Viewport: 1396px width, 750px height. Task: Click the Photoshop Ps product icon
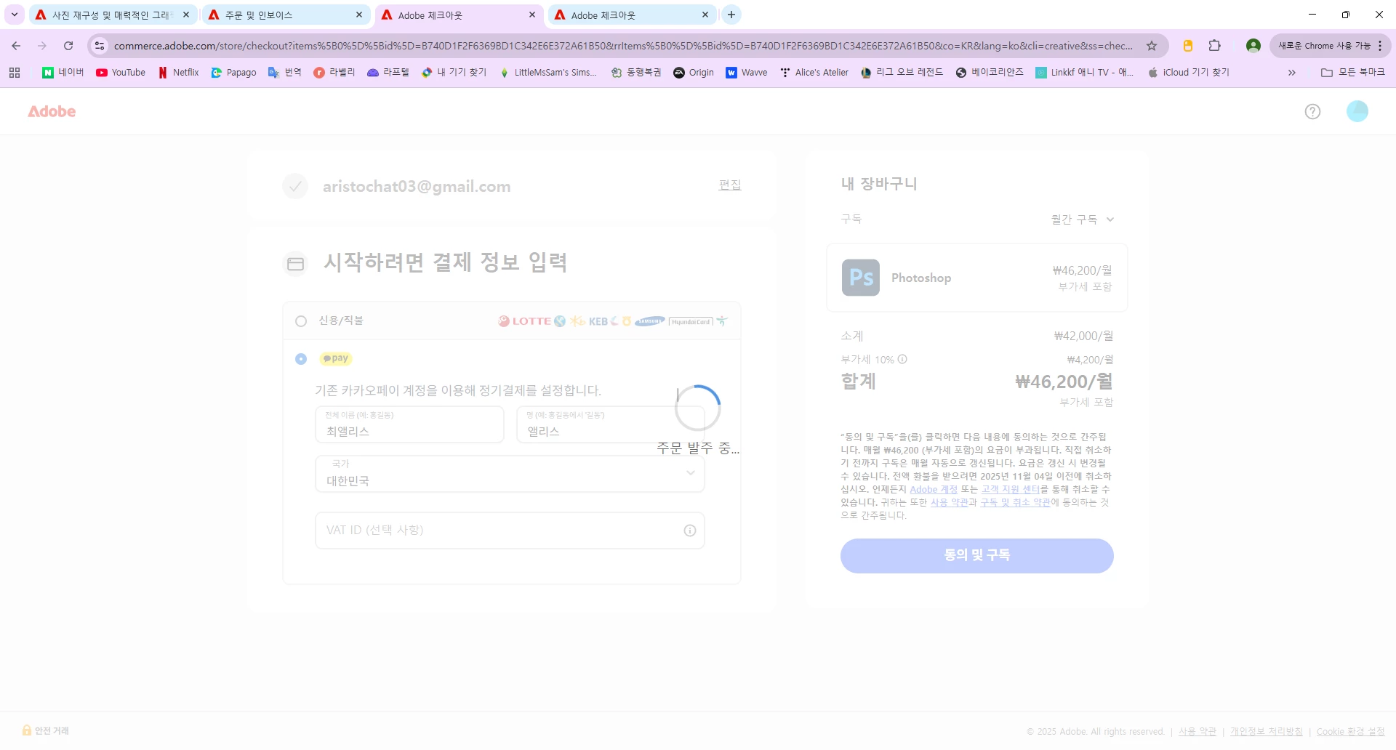pos(861,278)
